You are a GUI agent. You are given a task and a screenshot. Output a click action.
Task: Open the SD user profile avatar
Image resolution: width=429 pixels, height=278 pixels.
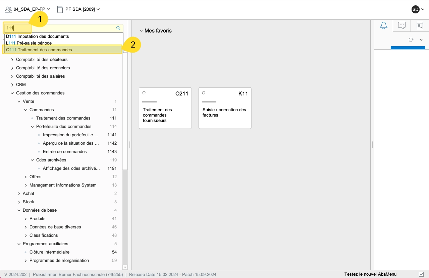(415, 9)
